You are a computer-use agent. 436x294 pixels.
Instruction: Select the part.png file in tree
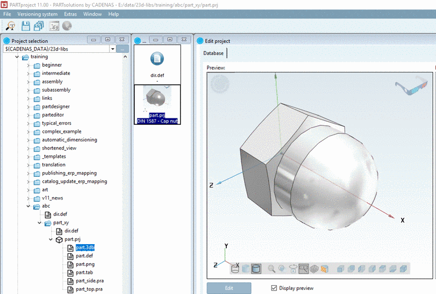point(85,264)
